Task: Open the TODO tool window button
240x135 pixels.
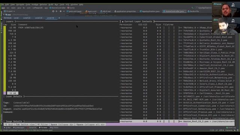Action: pos(54,127)
